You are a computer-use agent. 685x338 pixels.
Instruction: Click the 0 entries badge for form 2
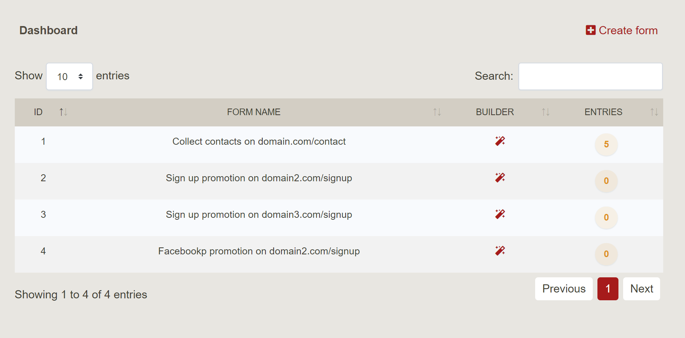point(606,181)
